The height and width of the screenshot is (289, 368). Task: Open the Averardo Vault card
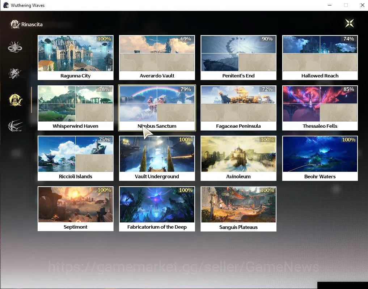click(x=157, y=58)
